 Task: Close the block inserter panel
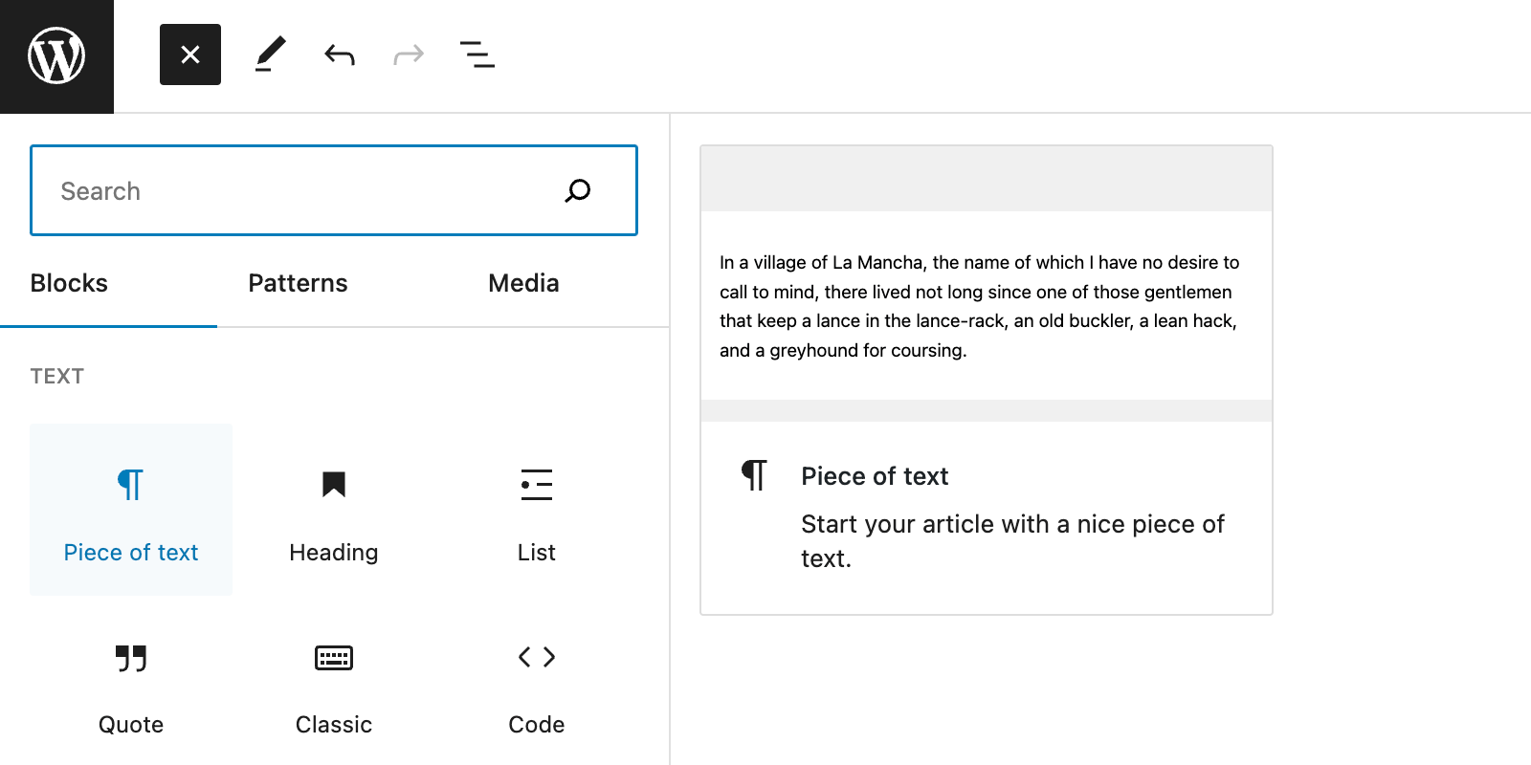190,55
